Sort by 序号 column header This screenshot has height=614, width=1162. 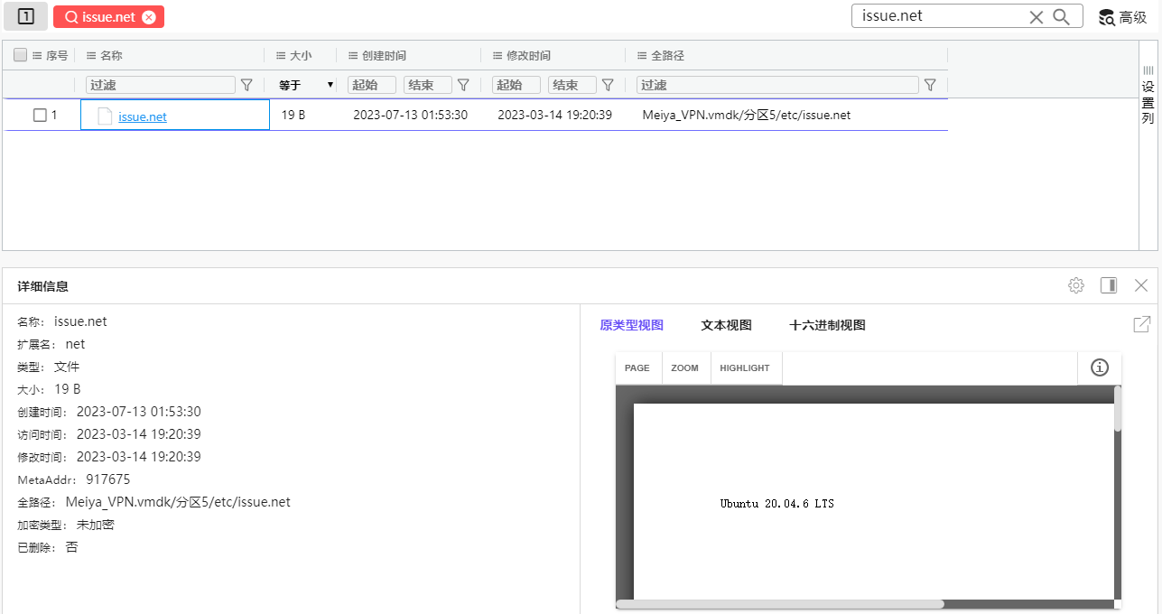click(51, 55)
